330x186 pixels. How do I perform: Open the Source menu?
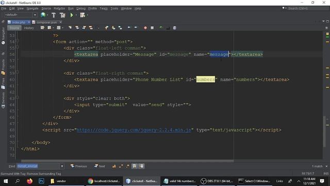pos(46,8)
